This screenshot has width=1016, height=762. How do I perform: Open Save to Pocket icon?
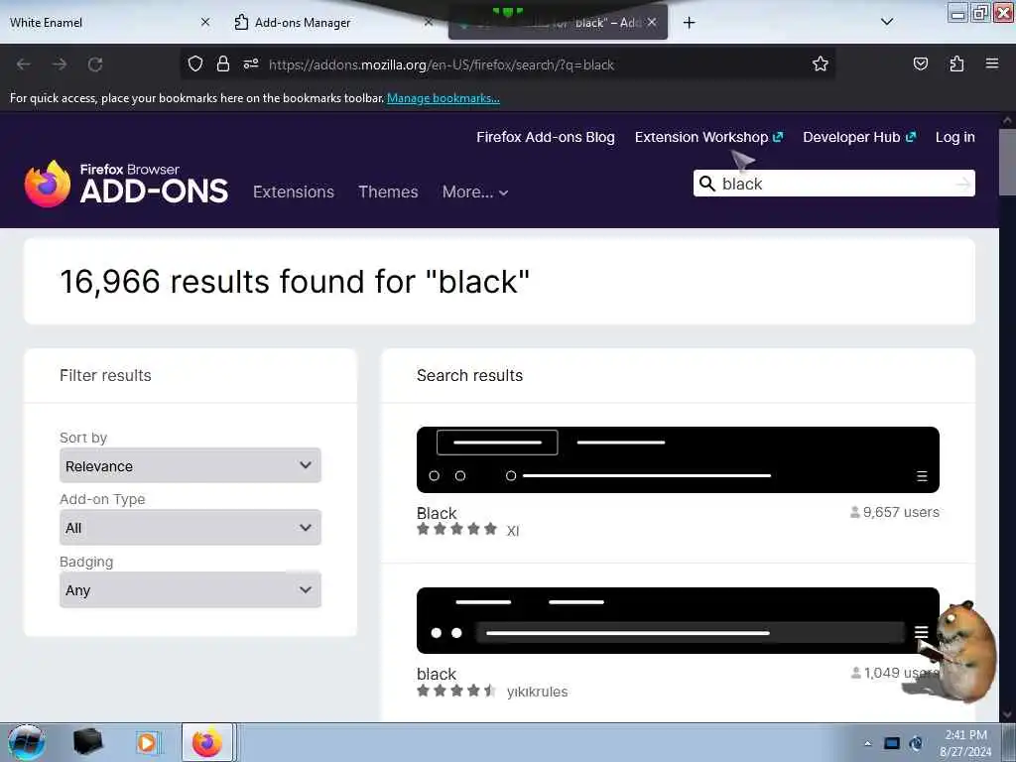pos(920,63)
